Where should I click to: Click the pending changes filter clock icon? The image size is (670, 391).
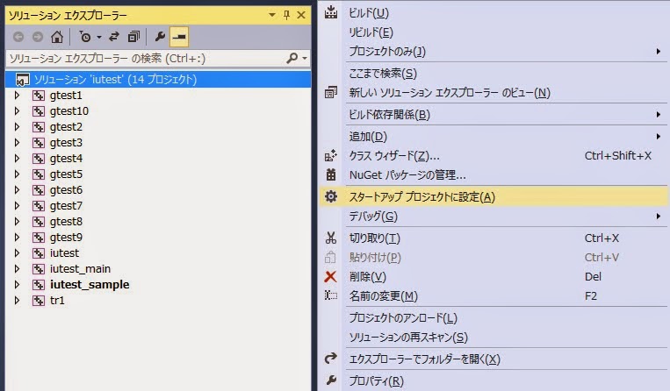[x=85, y=37]
